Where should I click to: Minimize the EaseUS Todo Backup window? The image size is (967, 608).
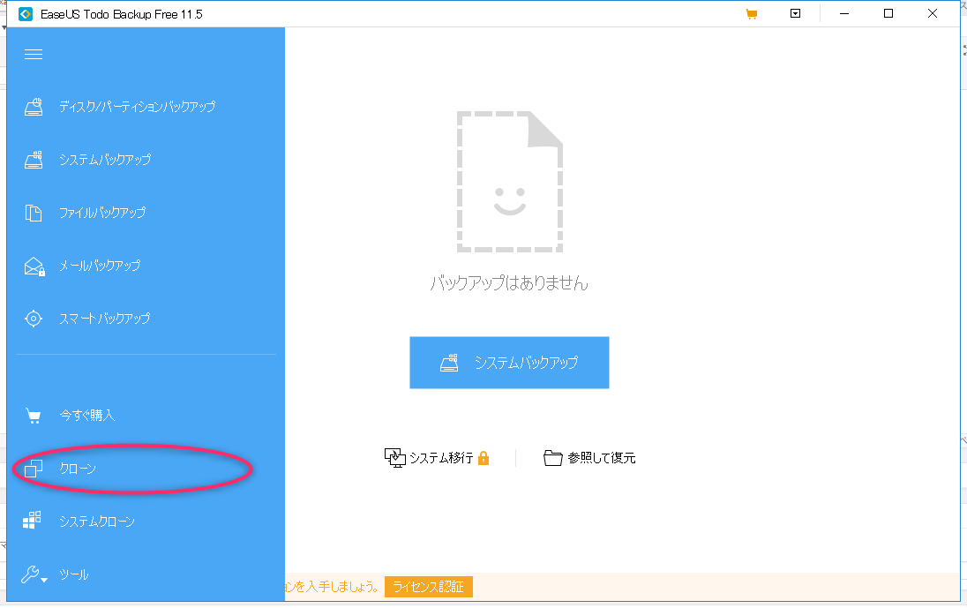[844, 13]
